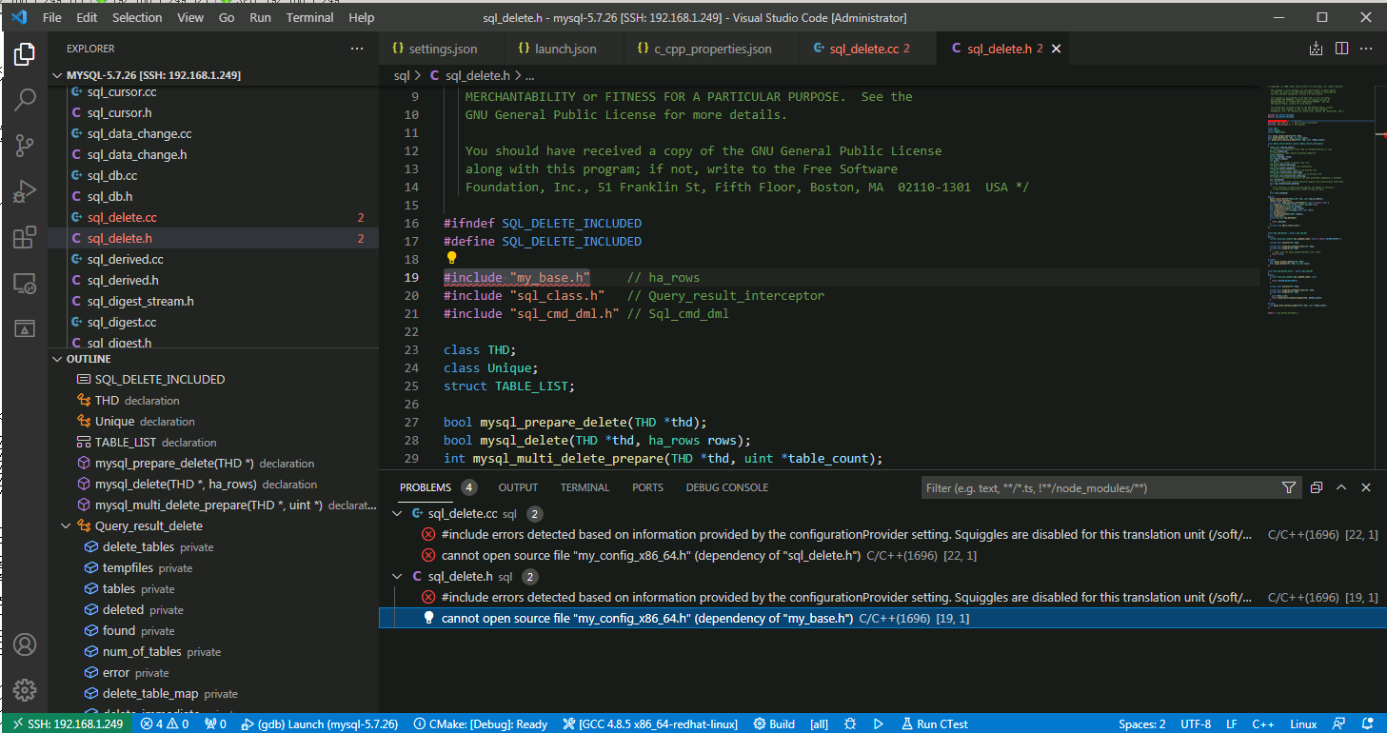The height and width of the screenshot is (733, 1387).
Task: Collapse the OUTLINE section
Action: pos(57,359)
